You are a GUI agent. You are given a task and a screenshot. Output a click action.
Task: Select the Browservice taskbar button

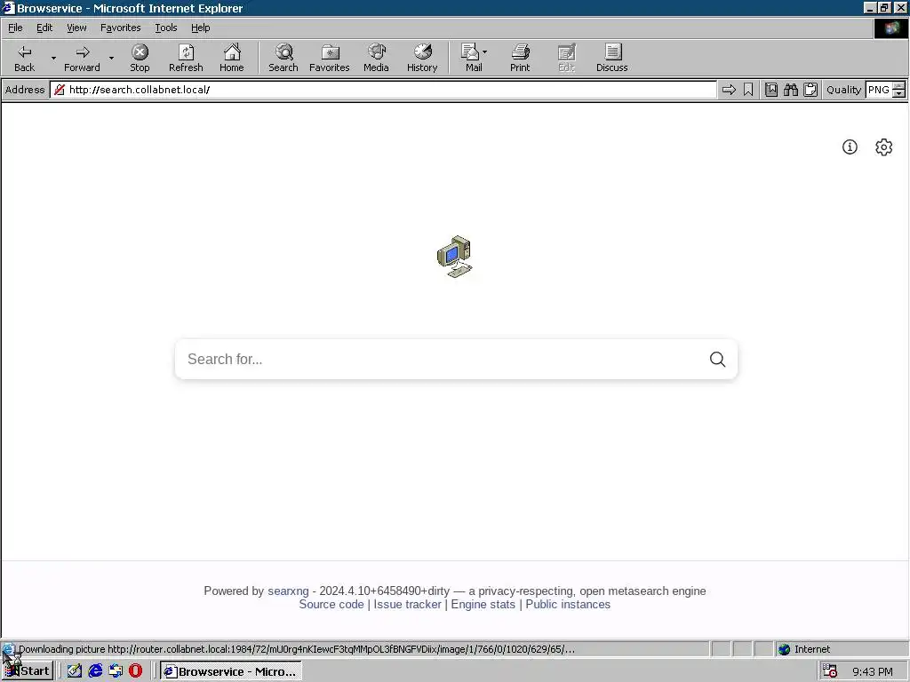(x=230, y=671)
